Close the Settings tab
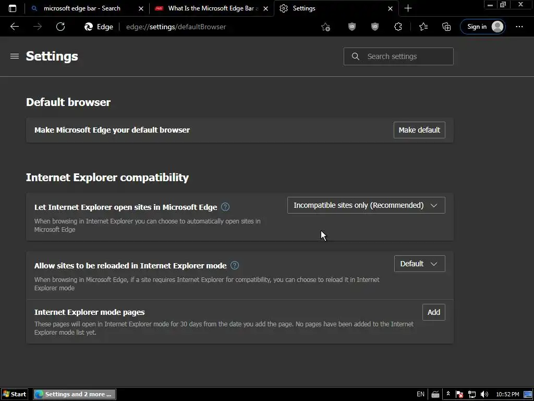534x401 pixels. click(x=390, y=8)
